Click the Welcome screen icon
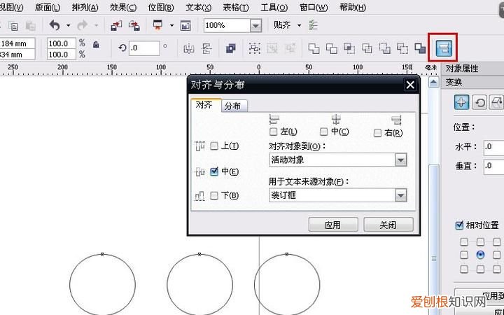The image size is (504, 315). 185,25
